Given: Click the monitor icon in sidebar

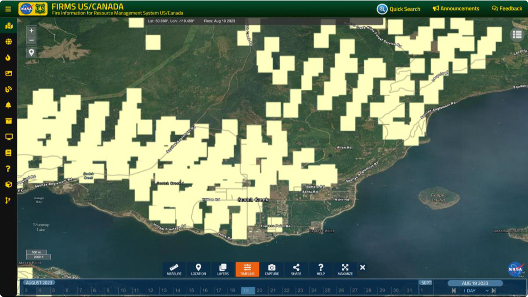Looking at the screenshot, I should (8, 137).
